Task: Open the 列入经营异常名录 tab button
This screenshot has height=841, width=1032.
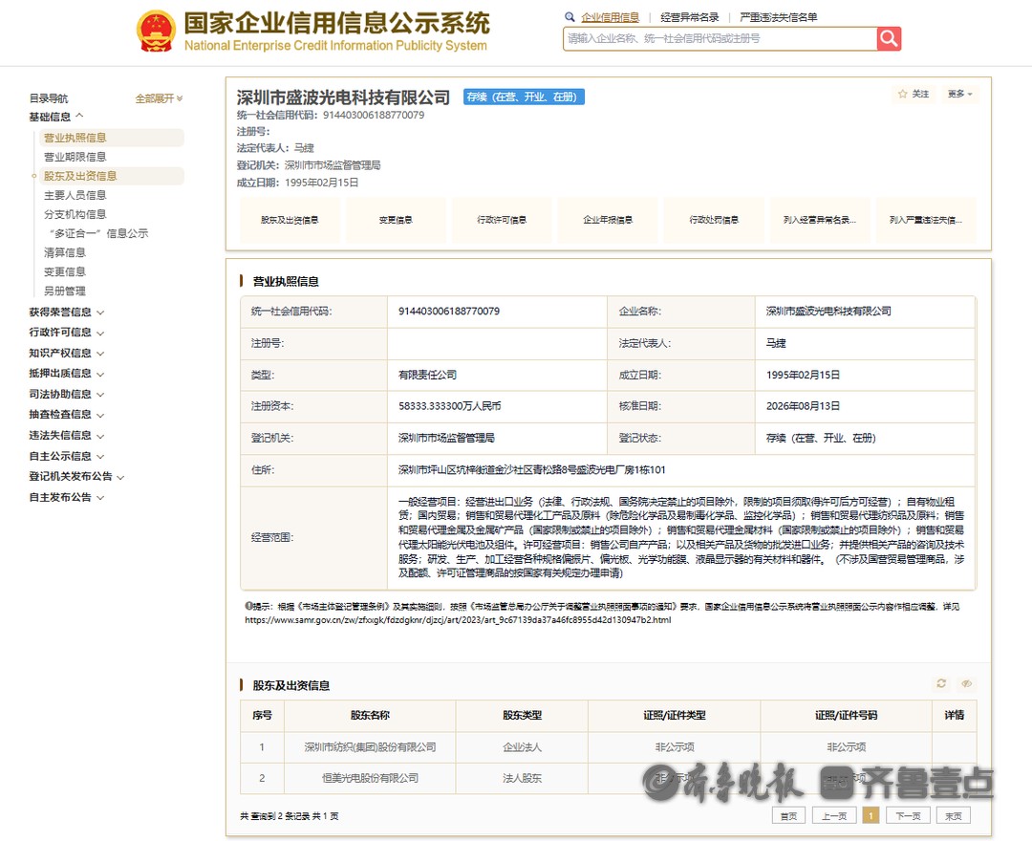Action: click(x=820, y=220)
